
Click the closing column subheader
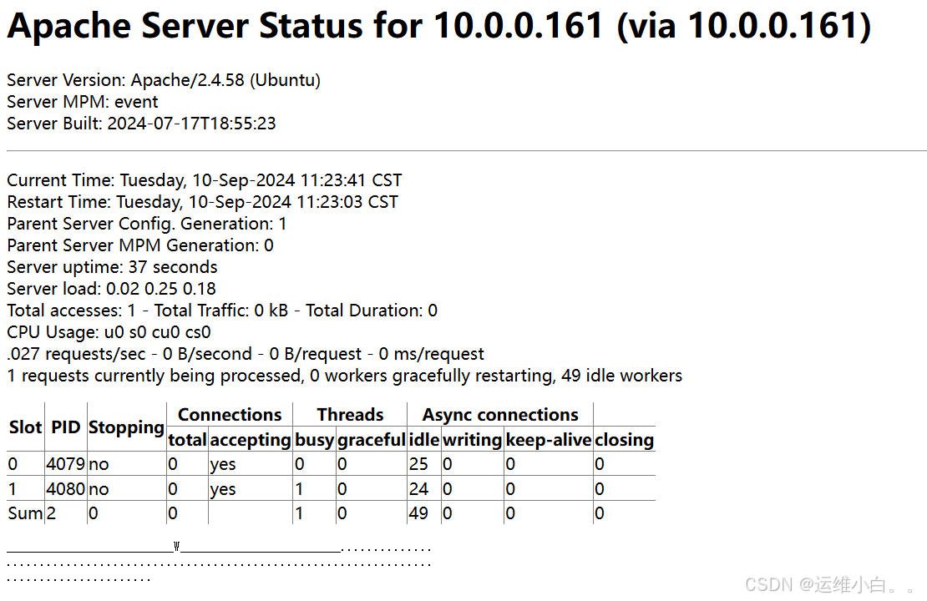pyautogui.click(x=625, y=440)
